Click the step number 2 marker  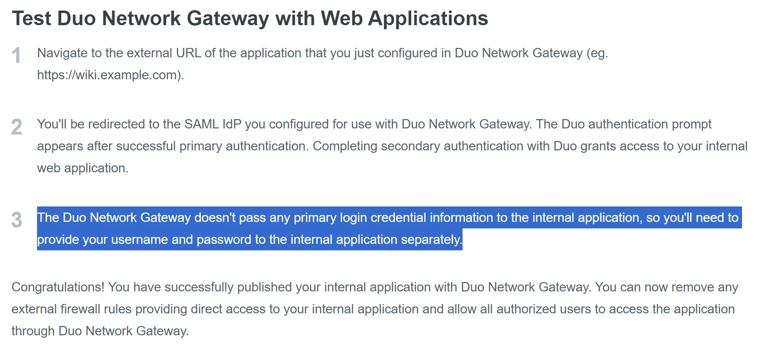click(x=17, y=127)
